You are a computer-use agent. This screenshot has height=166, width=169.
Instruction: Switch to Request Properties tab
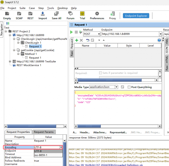point(18,132)
